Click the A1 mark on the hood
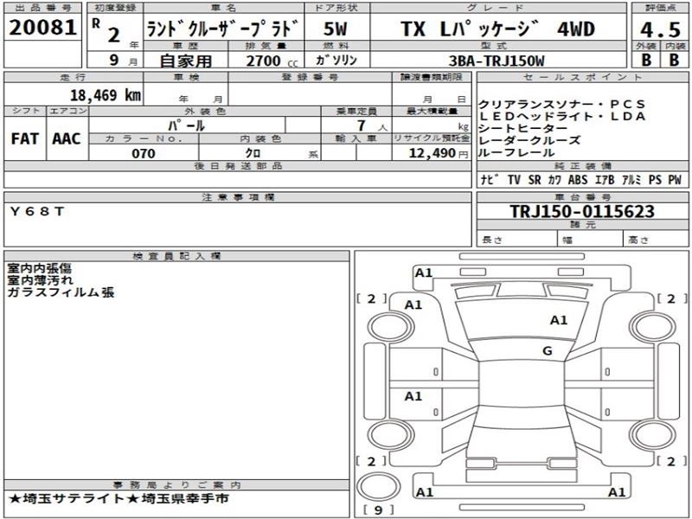 pyautogui.click(x=559, y=320)
